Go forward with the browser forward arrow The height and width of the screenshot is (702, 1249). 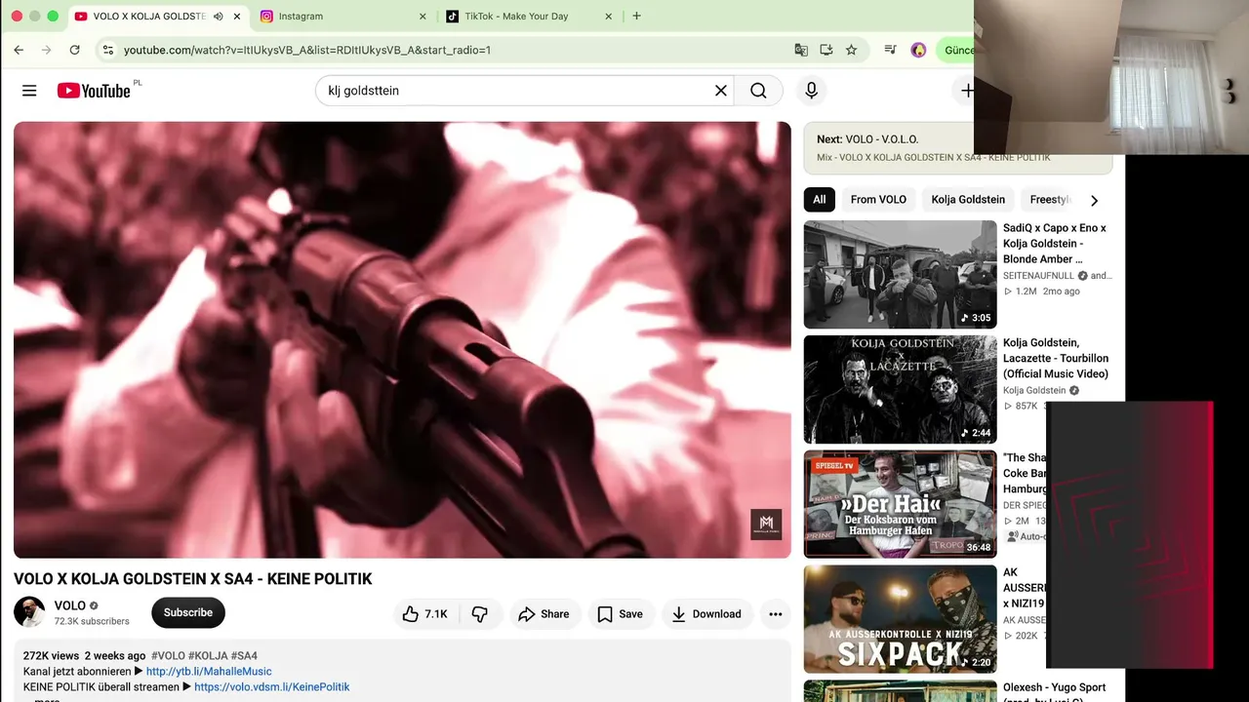pos(46,50)
